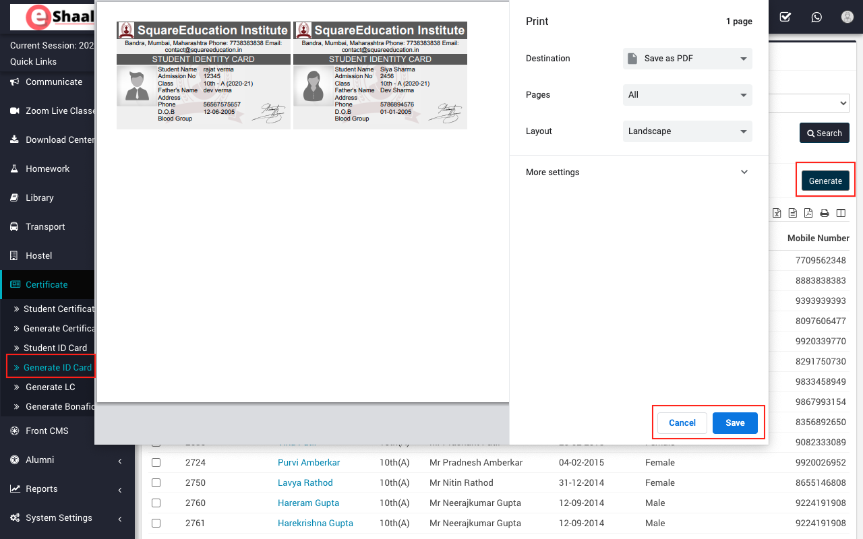
Task: Click the print table icon
Action: pyautogui.click(x=824, y=213)
